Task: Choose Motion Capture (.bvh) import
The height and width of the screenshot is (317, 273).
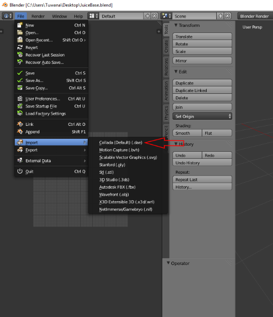Action: tap(128, 150)
